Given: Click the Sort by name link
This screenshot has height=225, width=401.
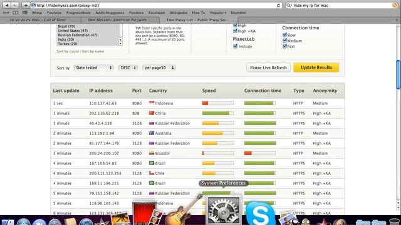Looking at the screenshot, I should pyautogui.click(x=93, y=51).
